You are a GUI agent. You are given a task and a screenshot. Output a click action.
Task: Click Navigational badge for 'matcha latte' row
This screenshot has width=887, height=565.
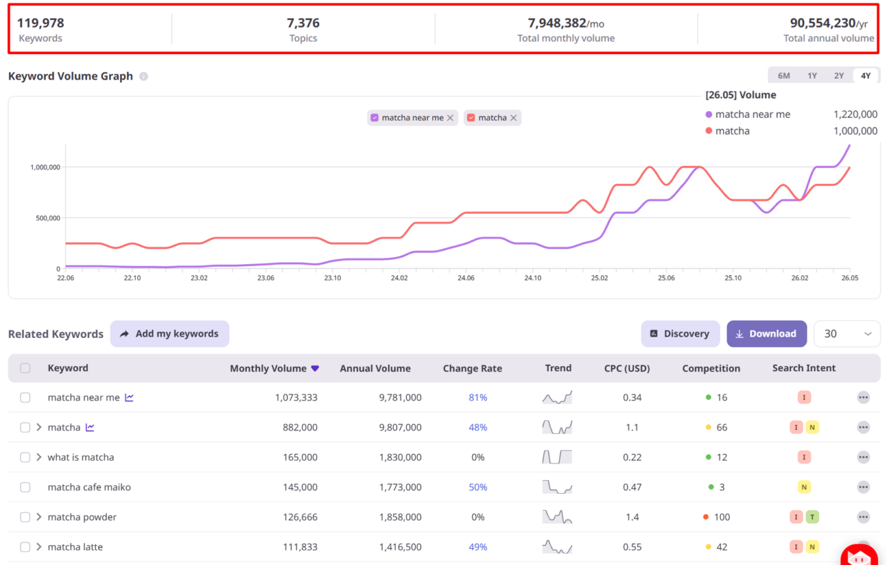click(x=812, y=547)
